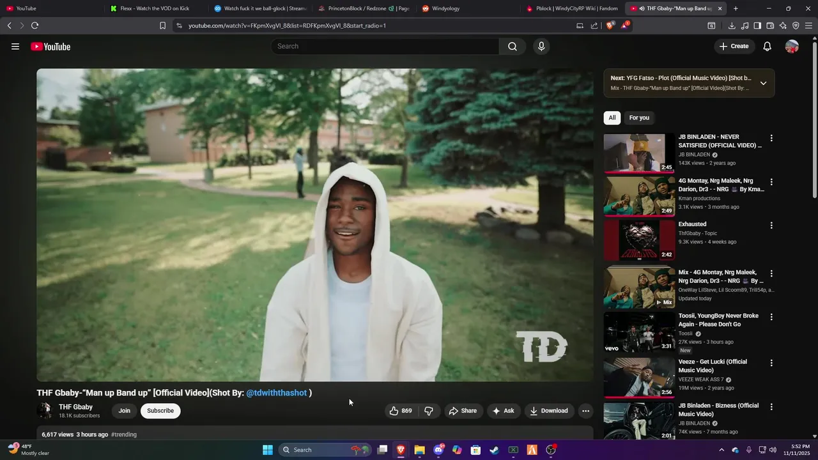Image resolution: width=818 pixels, height=460 pixels.
Task: Switch to PrincetonBlock Redzone tab
Action: 363,8
